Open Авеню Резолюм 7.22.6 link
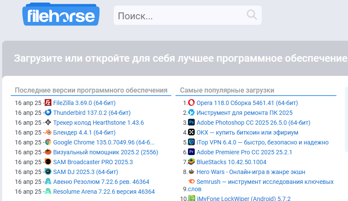 click(x=101, y=182)
